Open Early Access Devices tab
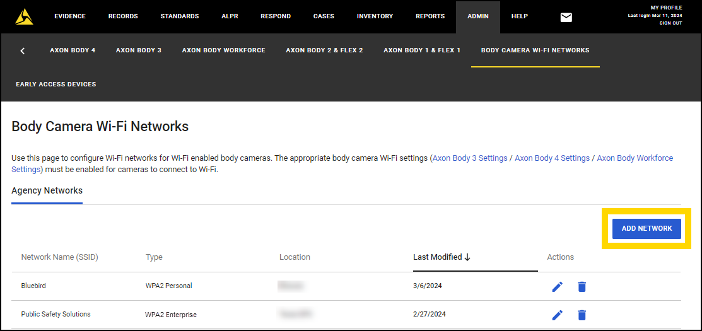 click(x=56, y=84)
